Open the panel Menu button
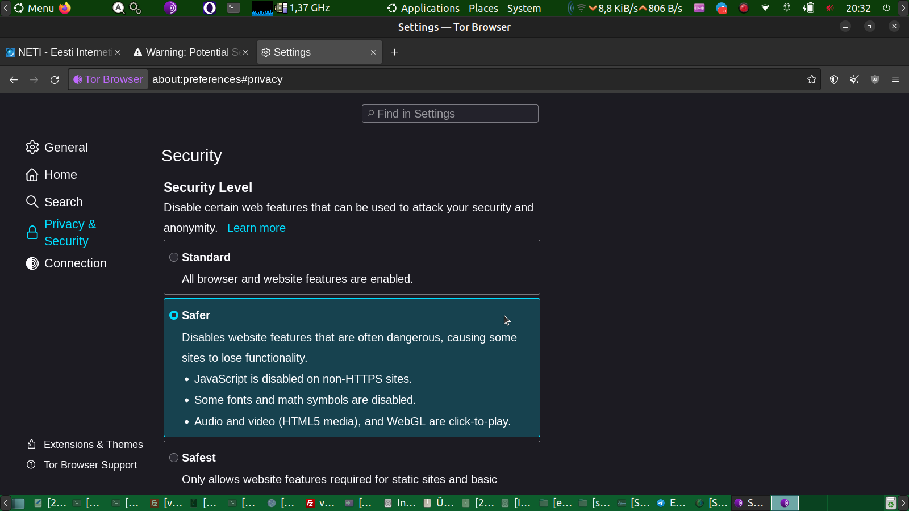909x511 pixels. coord(34,8)
